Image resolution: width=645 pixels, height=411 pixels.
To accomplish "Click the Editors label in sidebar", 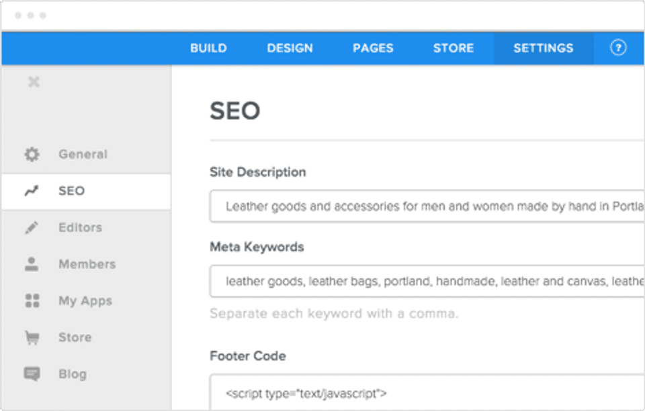I will tap(80, 228).
